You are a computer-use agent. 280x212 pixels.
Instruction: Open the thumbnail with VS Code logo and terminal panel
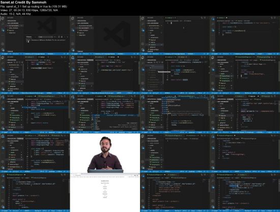(x=35, y=36)
